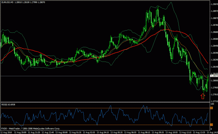Click the 1.28875 price axis label
The height and width of the screenshot is (134, 218).
215,18
